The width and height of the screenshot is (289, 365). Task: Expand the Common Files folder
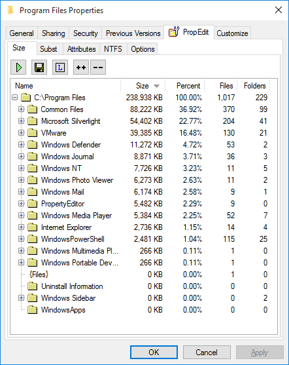click(21, 109)
